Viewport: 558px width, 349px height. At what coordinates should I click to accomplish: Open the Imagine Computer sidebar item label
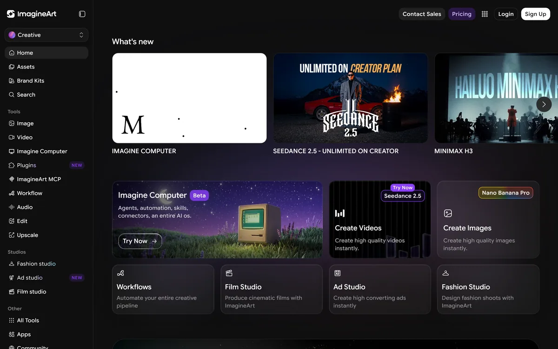click(42, 151)
